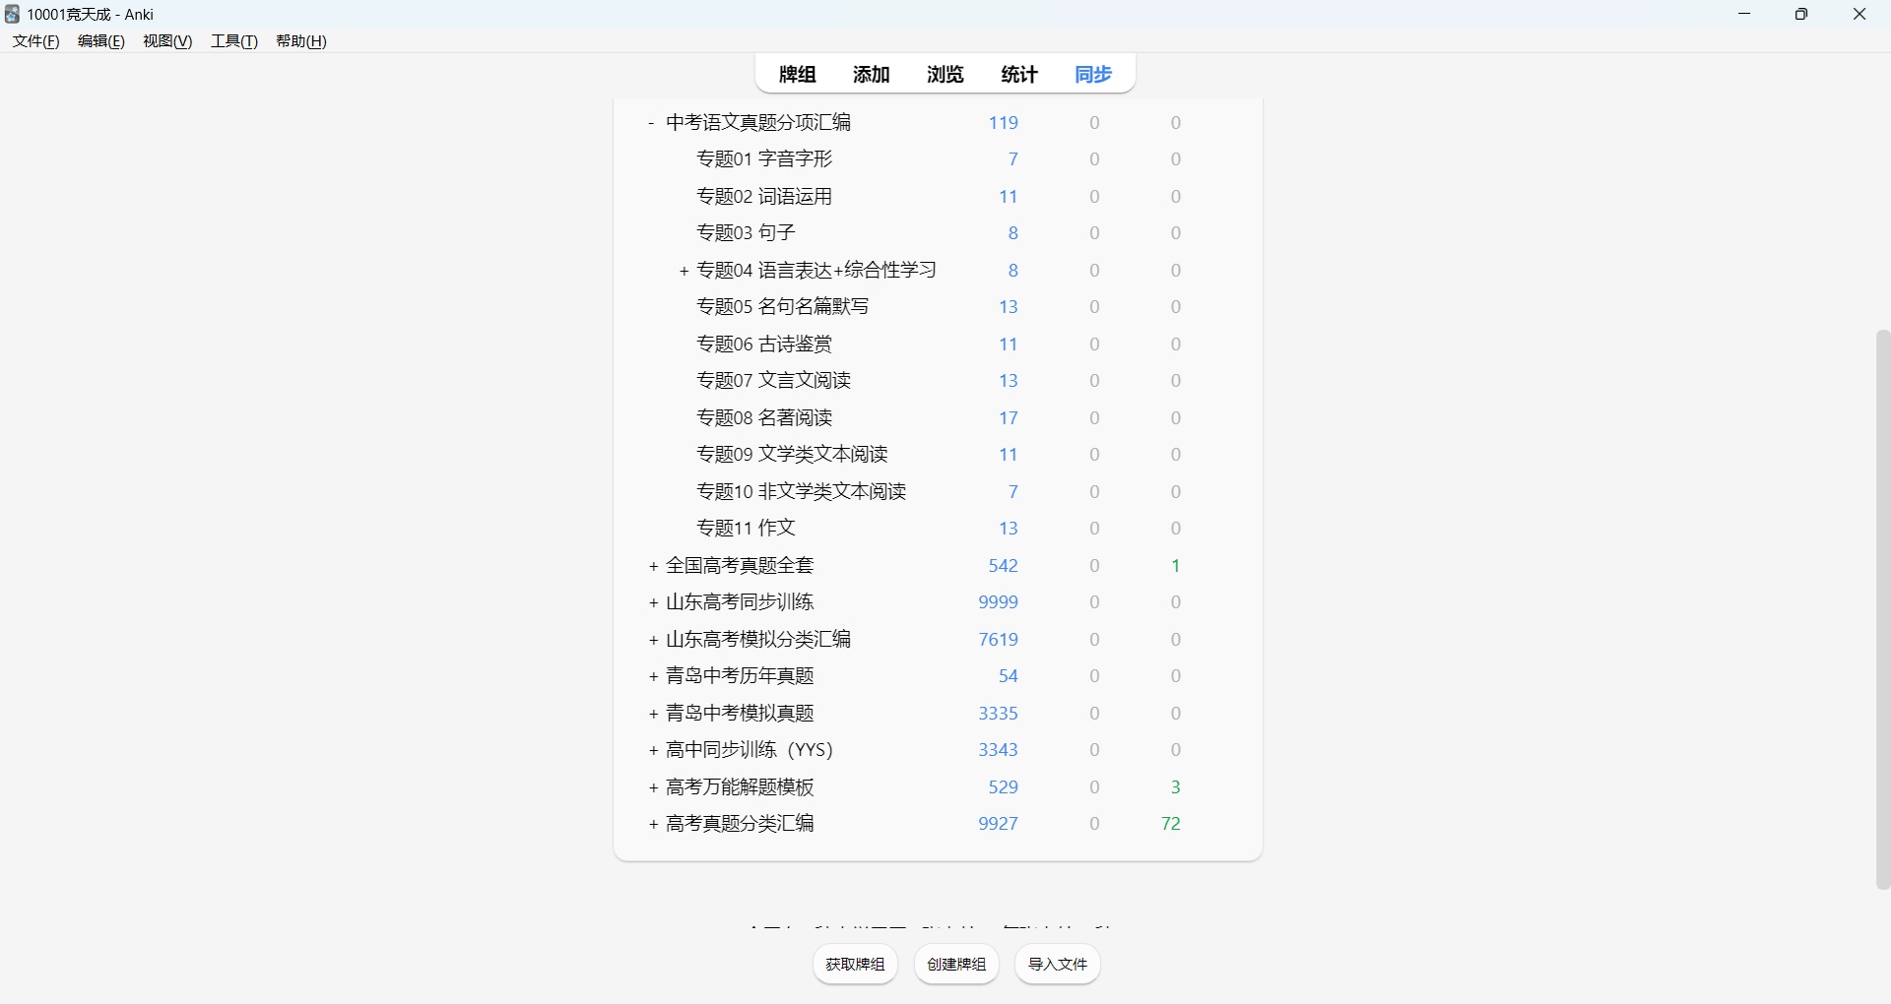Click the 创建牌组 button

956,965
